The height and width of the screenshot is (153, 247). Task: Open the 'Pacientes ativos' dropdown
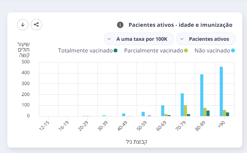coord(206,39)
